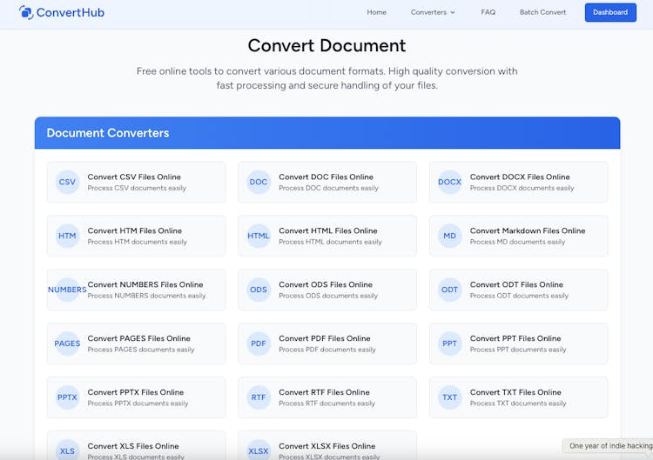Image resolution: width=653 pixels, height=460 pixels.
Task: Click 'Process CSV documents easily' text
Action: (x=137, y=189)
